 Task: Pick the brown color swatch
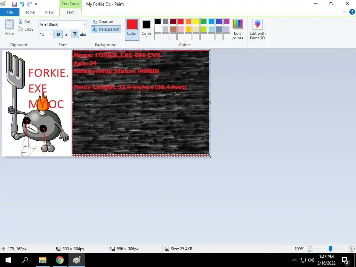click(173, 29)
